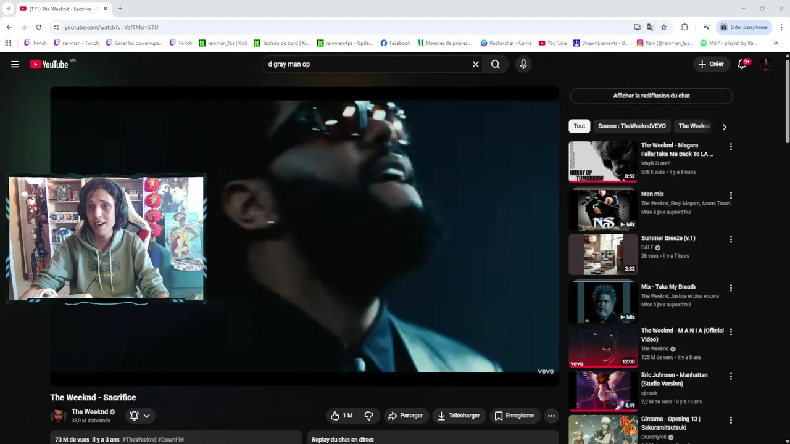This screenshot has width=790, height=444.
Task: Open the YouTube guide hamburger menu
Action: (x=15, y=64)
